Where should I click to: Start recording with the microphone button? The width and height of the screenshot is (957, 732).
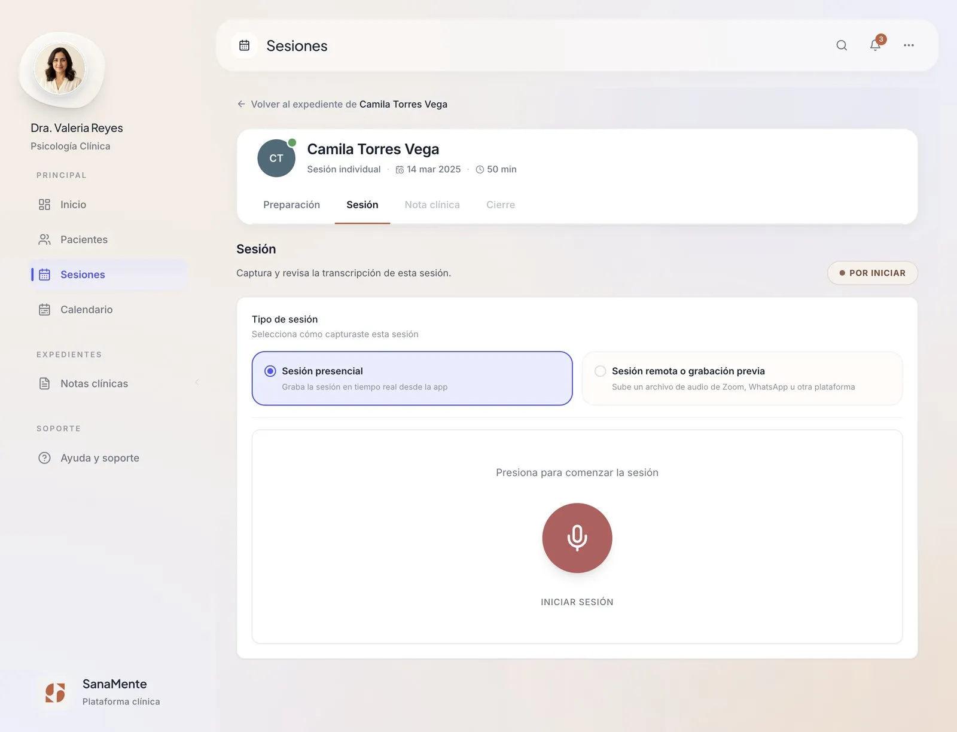[x=577, y=538]
